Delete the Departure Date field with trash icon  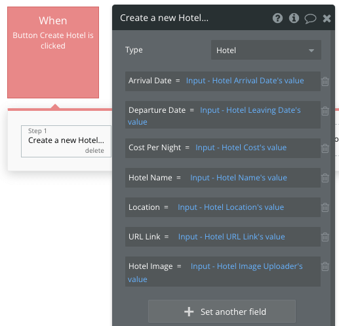(x=325, y=111)
